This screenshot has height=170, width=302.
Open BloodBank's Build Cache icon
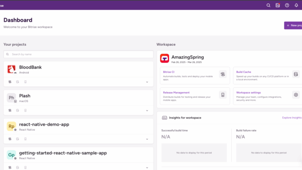17,82
